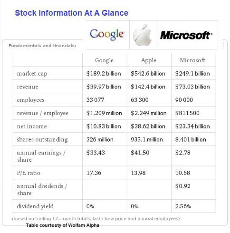Click the Microsoft logo image

pyautogui.click(x=186, y=35)
